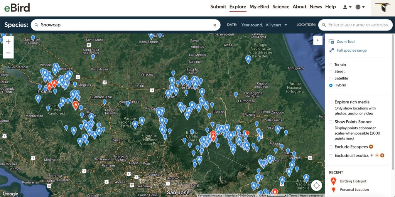The height and width of the screenshot is (197, 395).
Task: Click the recenter map location icon
Action: pyautogui.click(x=316, y=185)
